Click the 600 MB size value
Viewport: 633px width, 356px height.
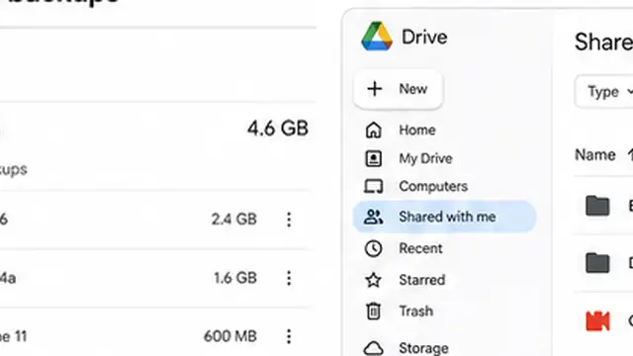pyautogui.click(x=230, y=336)
